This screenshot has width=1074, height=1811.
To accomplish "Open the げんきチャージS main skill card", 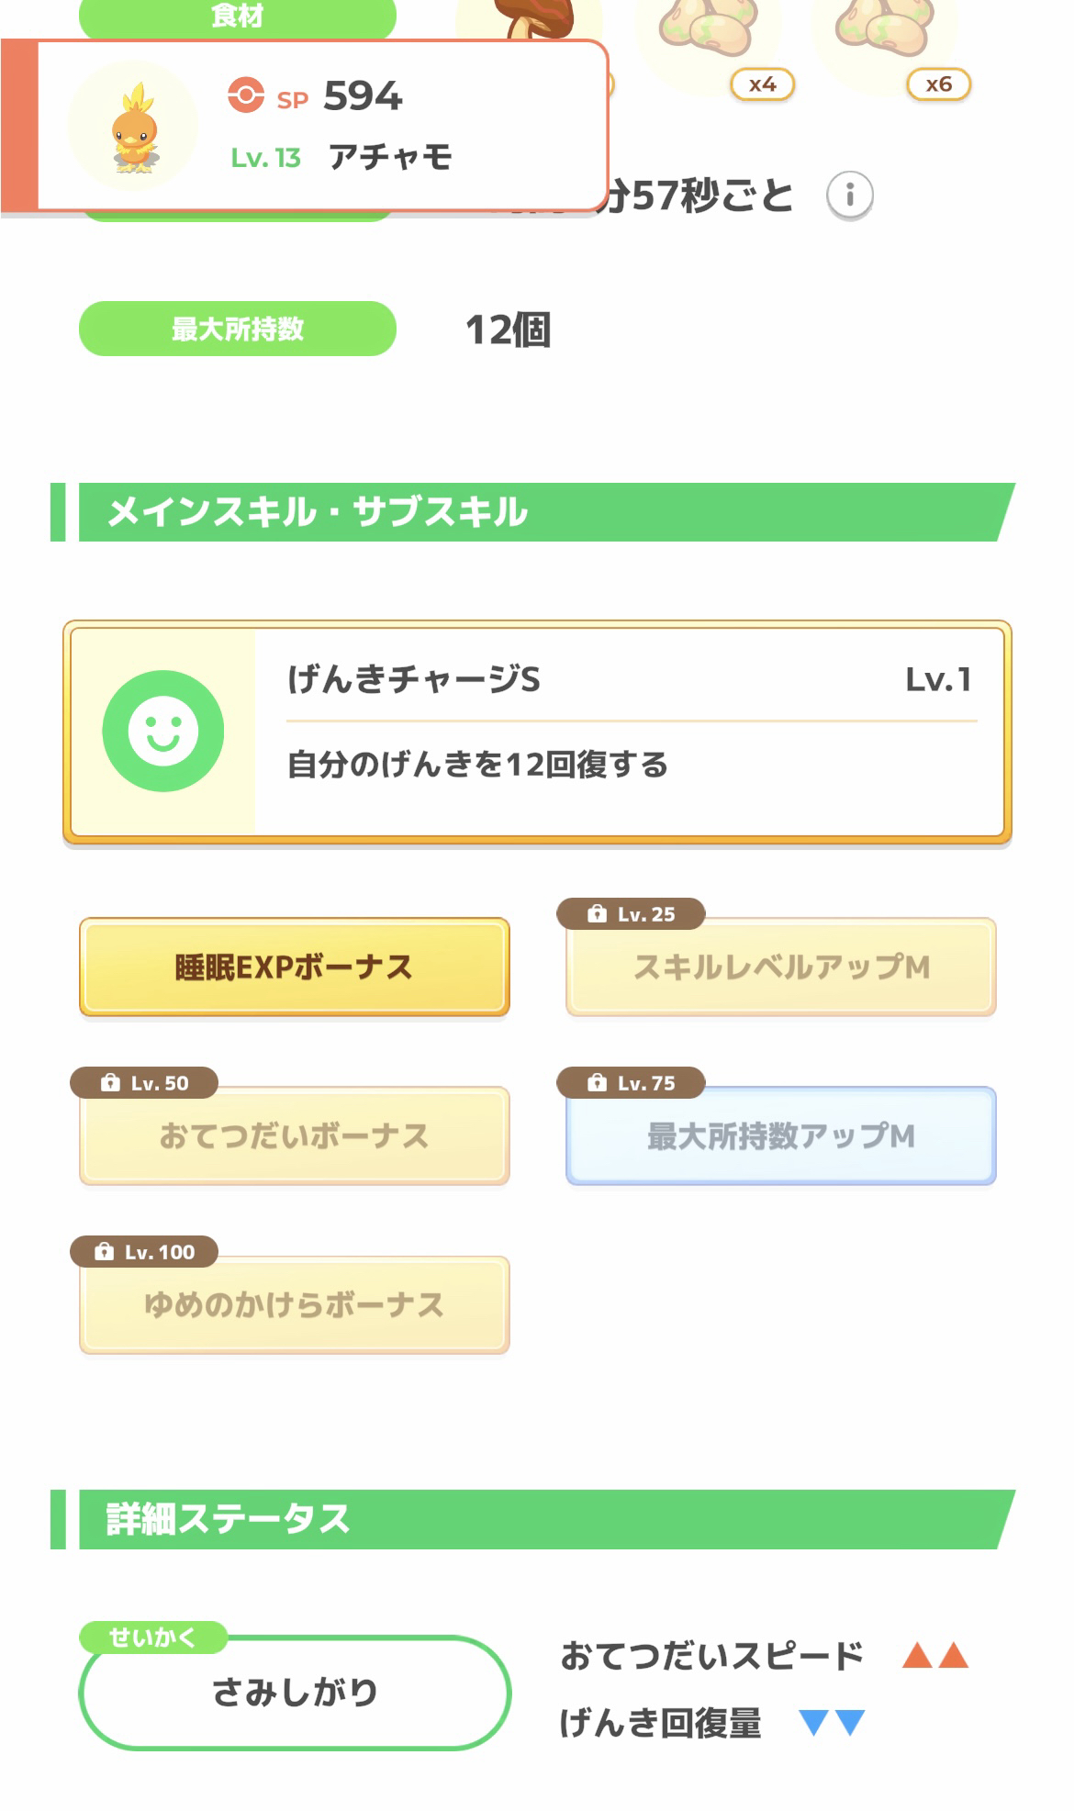I will pyautogui.click(x=537, y=732).
